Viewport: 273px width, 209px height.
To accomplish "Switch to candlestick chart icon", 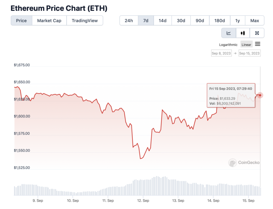I will 243,33.
